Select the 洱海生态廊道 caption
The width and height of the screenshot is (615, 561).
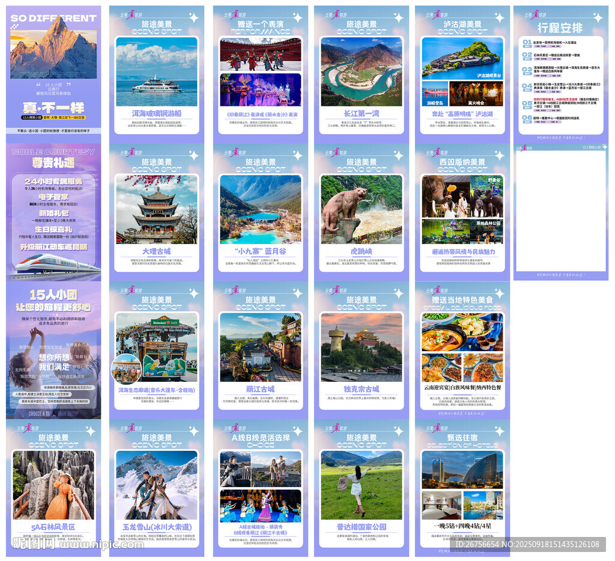point(157,390)
